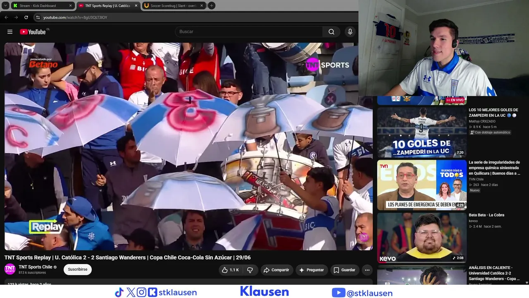Screen dimensions: 529x298
Task: Open 'La serie de irregularidades' video title
Action: point(494,168)
